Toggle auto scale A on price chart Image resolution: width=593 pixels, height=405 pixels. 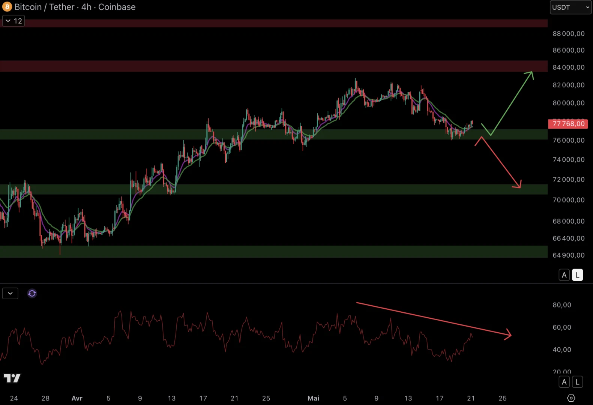tap(564, 275)
